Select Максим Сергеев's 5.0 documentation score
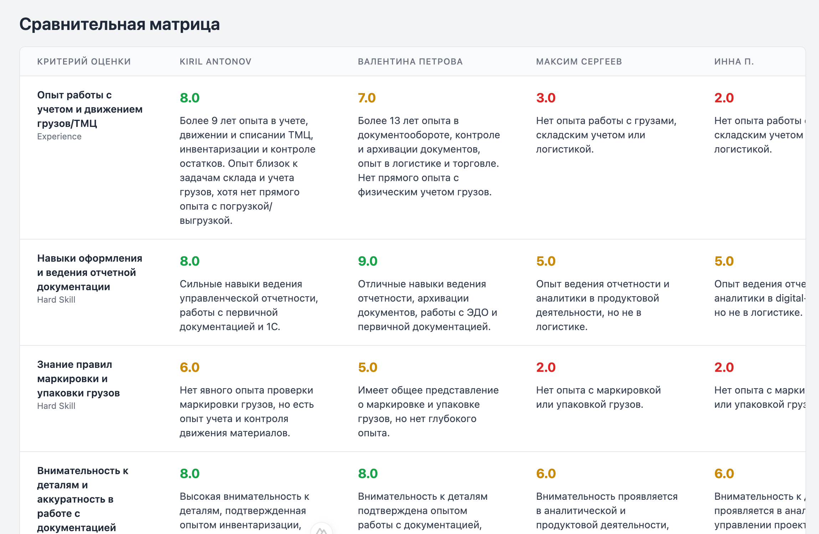The height and width of the screenshot is (534, 819). [546, 261]
